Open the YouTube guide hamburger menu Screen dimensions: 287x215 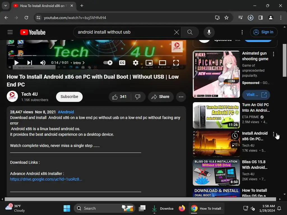pos(10,32)
